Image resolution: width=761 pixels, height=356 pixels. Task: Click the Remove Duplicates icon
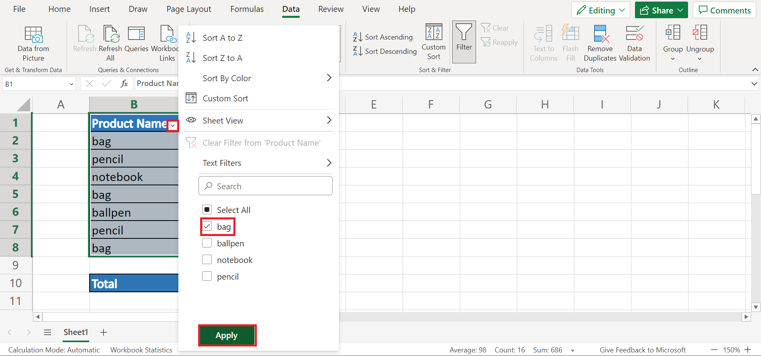(x=600, y=34)
